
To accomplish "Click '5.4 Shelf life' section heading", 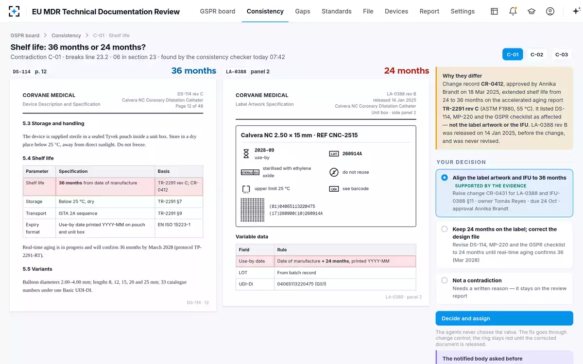I will click(x=38, y=158).
